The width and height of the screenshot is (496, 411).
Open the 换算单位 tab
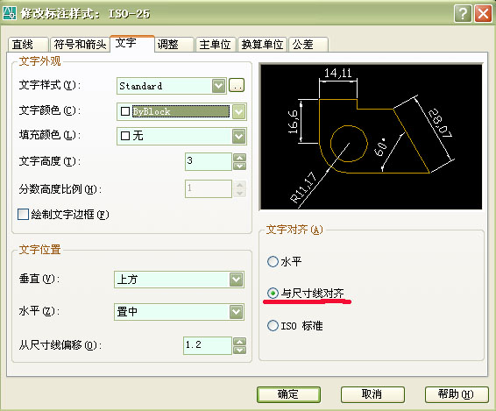click(262, 45)
